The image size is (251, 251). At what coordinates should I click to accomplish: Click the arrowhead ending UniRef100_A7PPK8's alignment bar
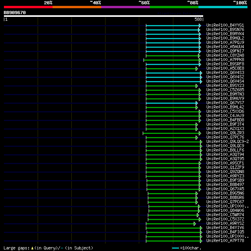point(200,60)
